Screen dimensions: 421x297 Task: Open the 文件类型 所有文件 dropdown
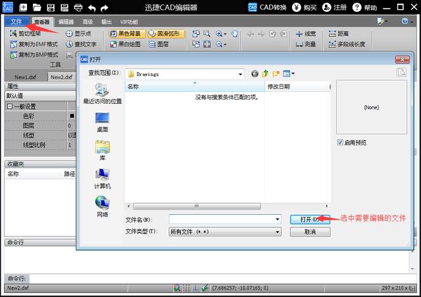click(x=278, y=232)
